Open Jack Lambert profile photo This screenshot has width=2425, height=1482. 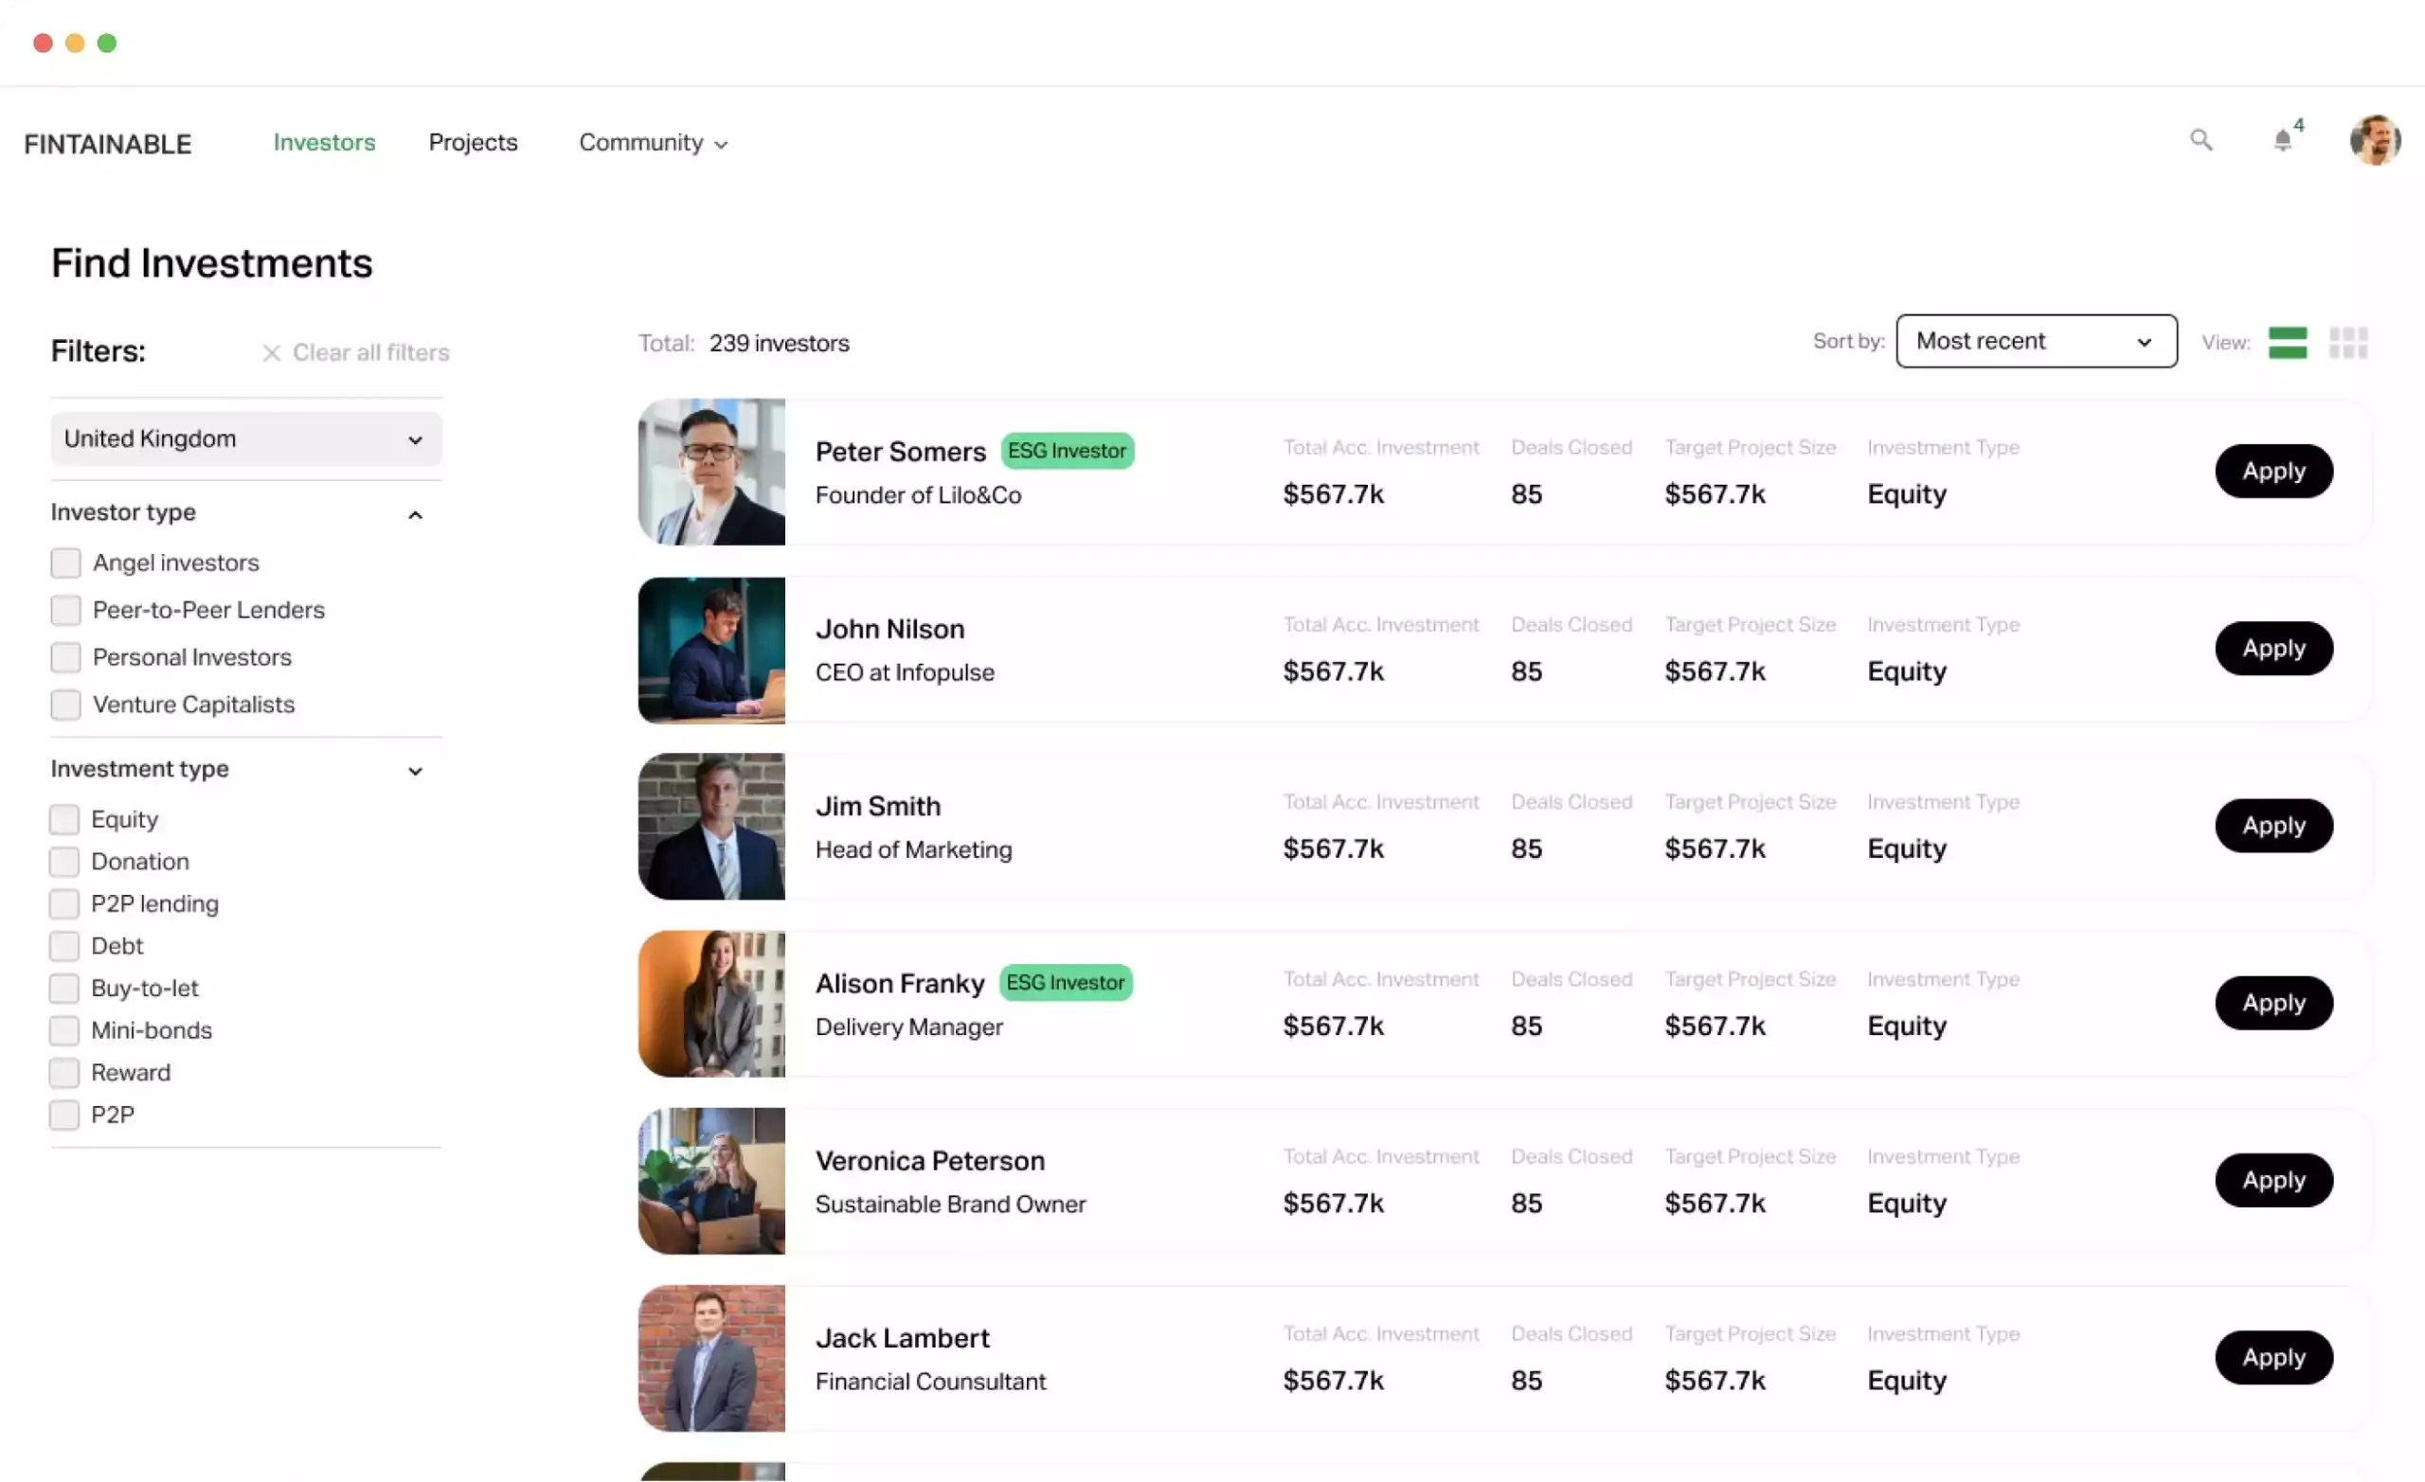711,1358
